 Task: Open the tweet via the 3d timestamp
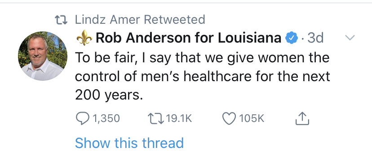[x=315, y=38]
